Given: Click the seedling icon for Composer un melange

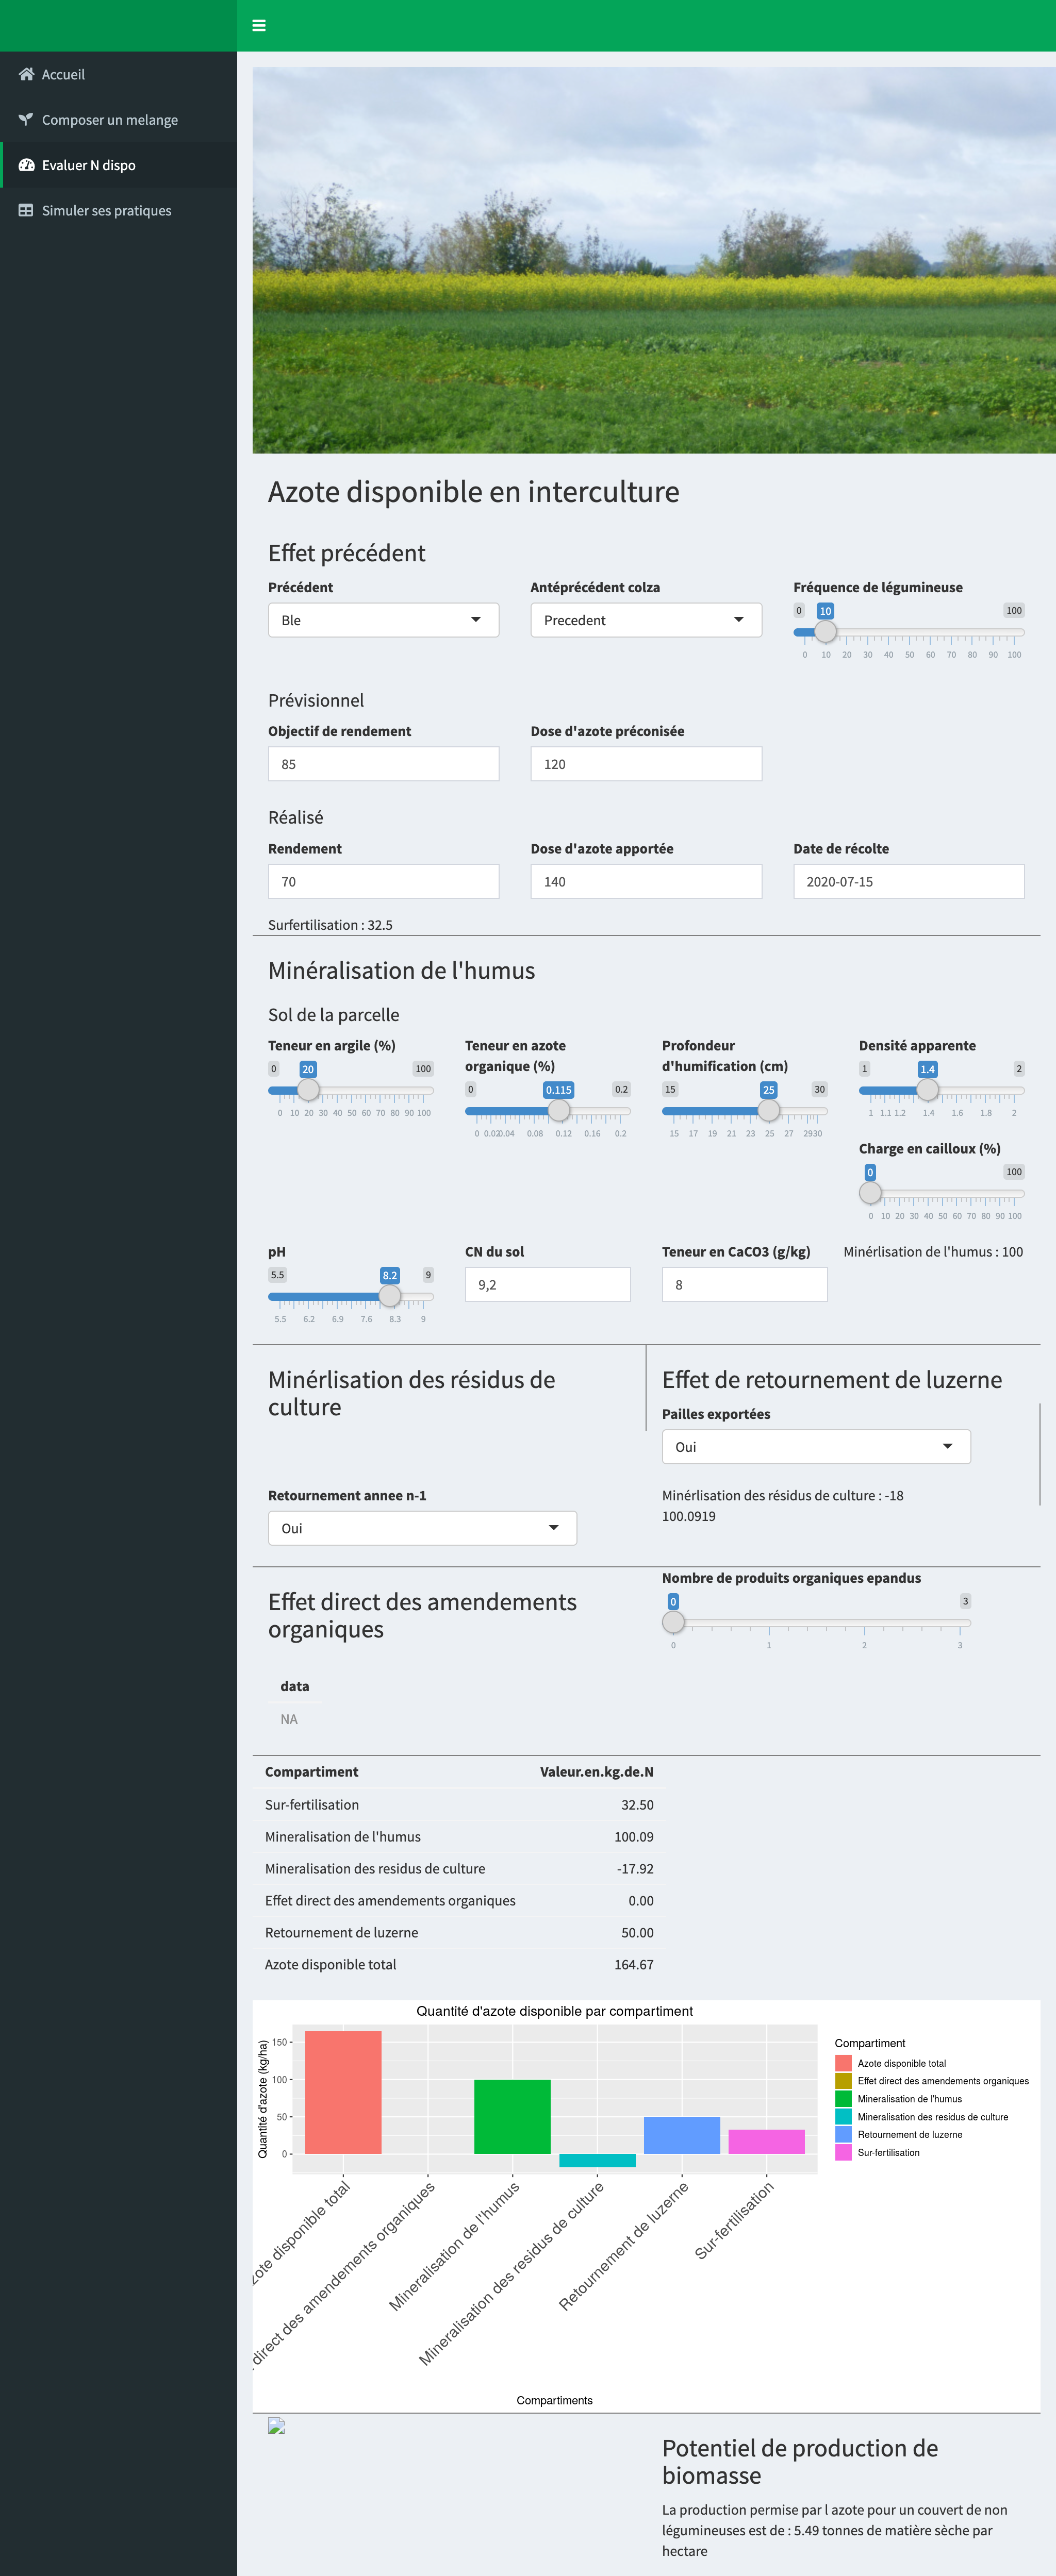Looking at the screenshot, I should point(26,119).
